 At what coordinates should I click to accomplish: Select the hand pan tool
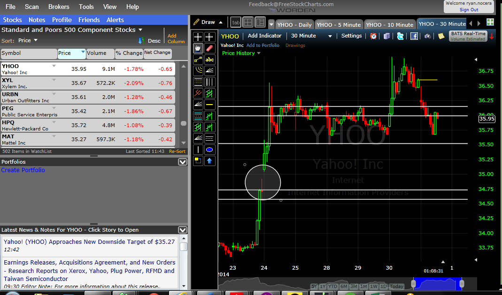click(198, 48)
